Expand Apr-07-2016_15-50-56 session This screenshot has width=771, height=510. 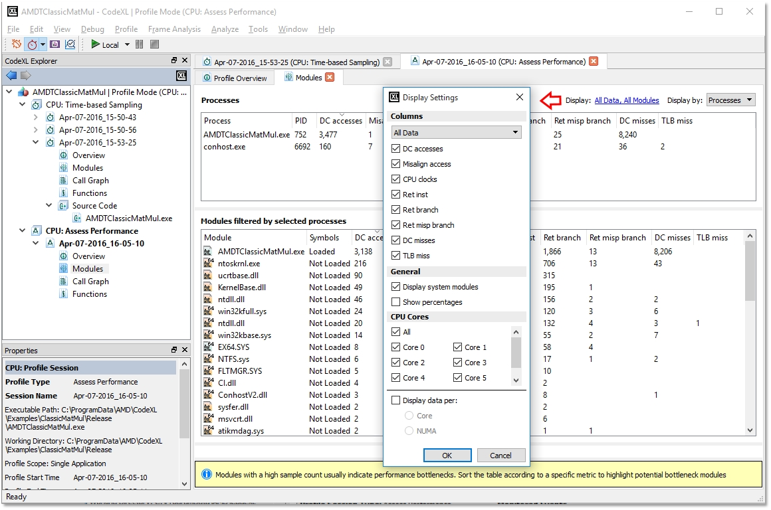35,129
